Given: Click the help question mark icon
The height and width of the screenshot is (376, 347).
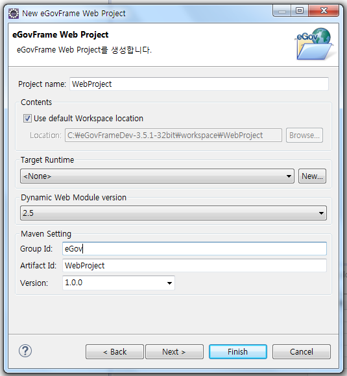Looking at the screenshot, I should click(25, 351).
